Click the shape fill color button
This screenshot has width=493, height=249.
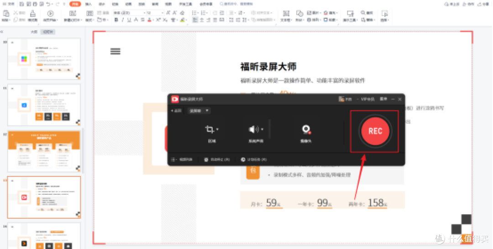click(x=326, y=13)
